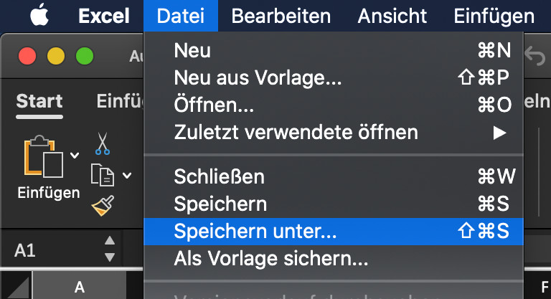Select column A header
The height and width of the screenshot is (299, 551).
point(80,288)
